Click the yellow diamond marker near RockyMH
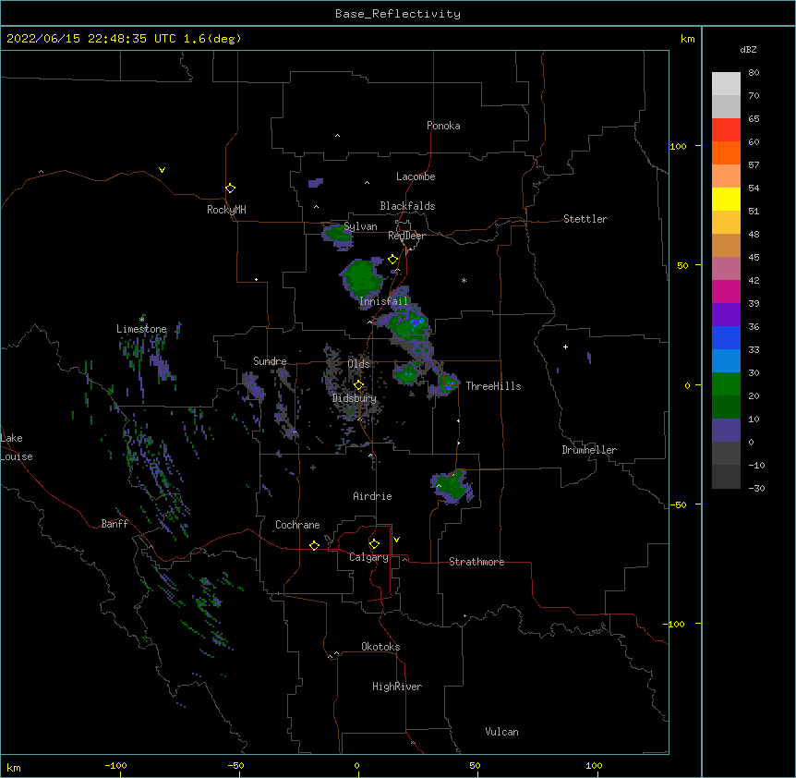This screenshot has height=778, width=796. [x=231, y=188]
